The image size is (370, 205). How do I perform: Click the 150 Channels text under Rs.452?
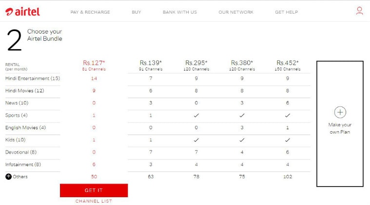[x=288, y=69]
